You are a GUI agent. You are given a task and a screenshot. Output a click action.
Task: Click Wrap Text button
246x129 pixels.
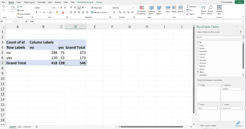(x=97, y=8)
